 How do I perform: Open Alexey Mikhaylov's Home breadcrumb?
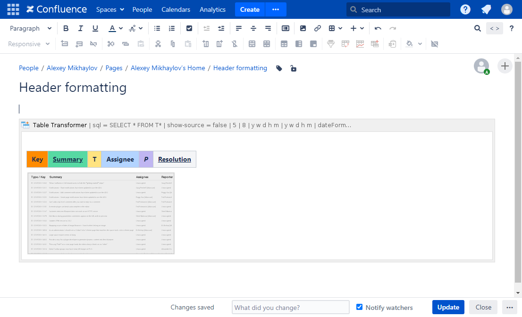click(168, 68)
